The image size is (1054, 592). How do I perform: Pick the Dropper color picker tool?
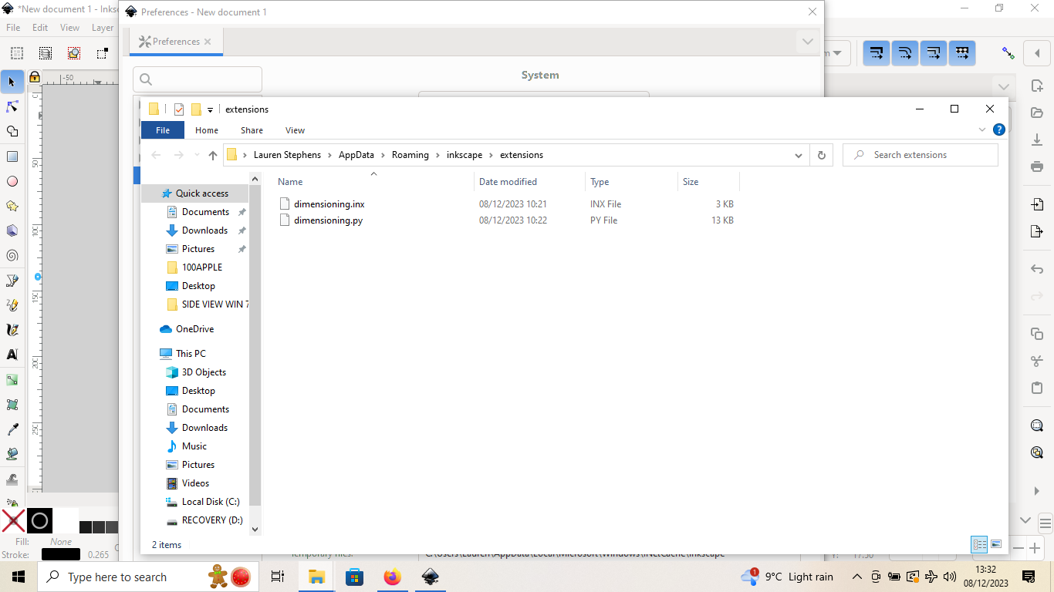coord(12,429)
